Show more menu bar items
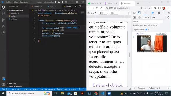The height and width of the screenshot is (96, 171). tap(31, 2)
